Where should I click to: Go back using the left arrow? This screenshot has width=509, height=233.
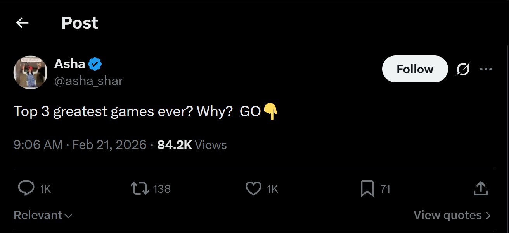[22, 23]
